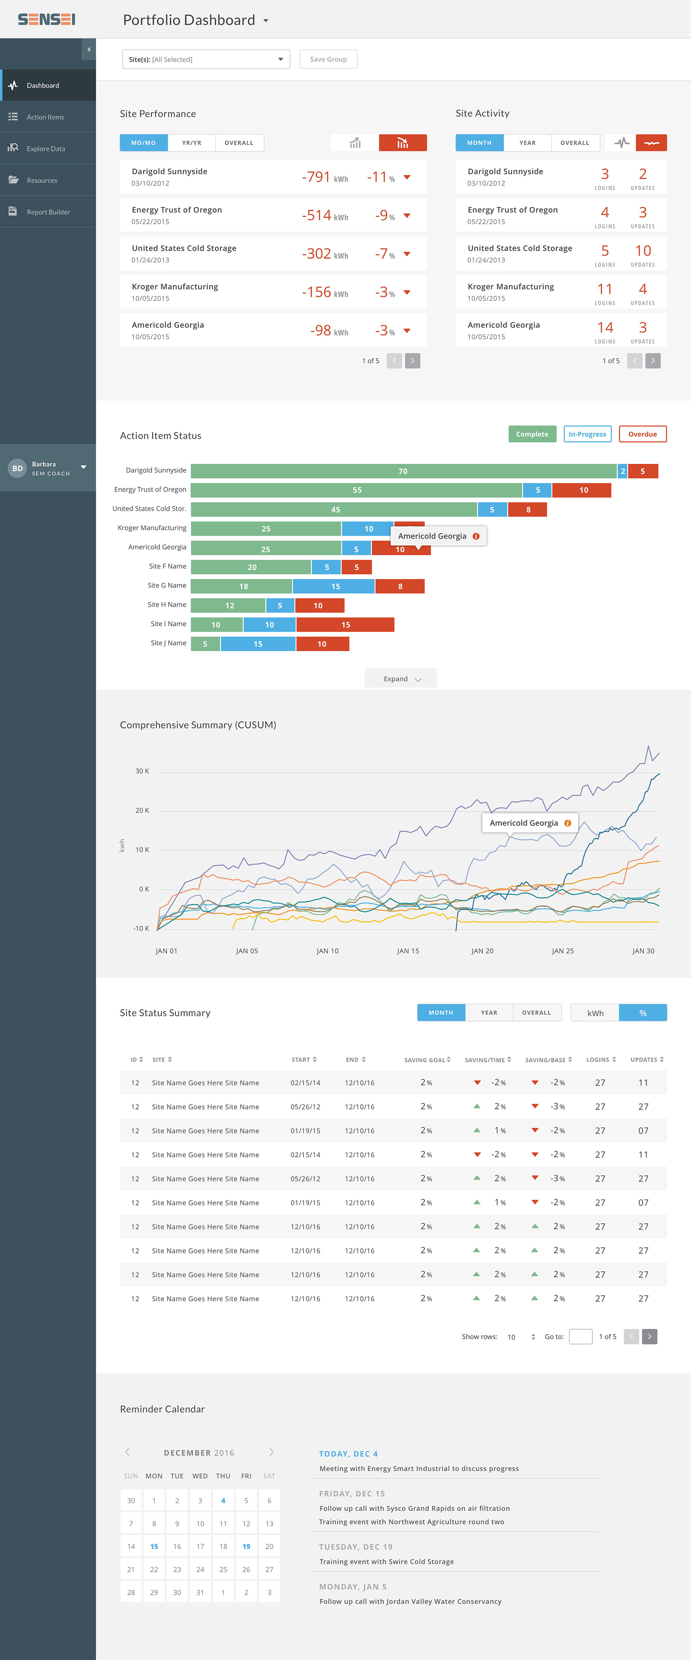
Task: Select YR/YR in Site Performance
Action: [191, 143]
